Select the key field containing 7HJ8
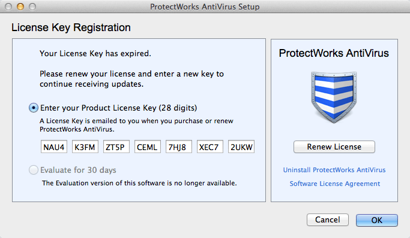 coord(179,147)
